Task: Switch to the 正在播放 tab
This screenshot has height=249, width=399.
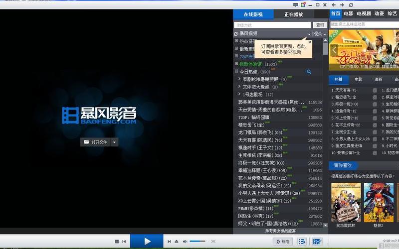Action: [294, 14]
